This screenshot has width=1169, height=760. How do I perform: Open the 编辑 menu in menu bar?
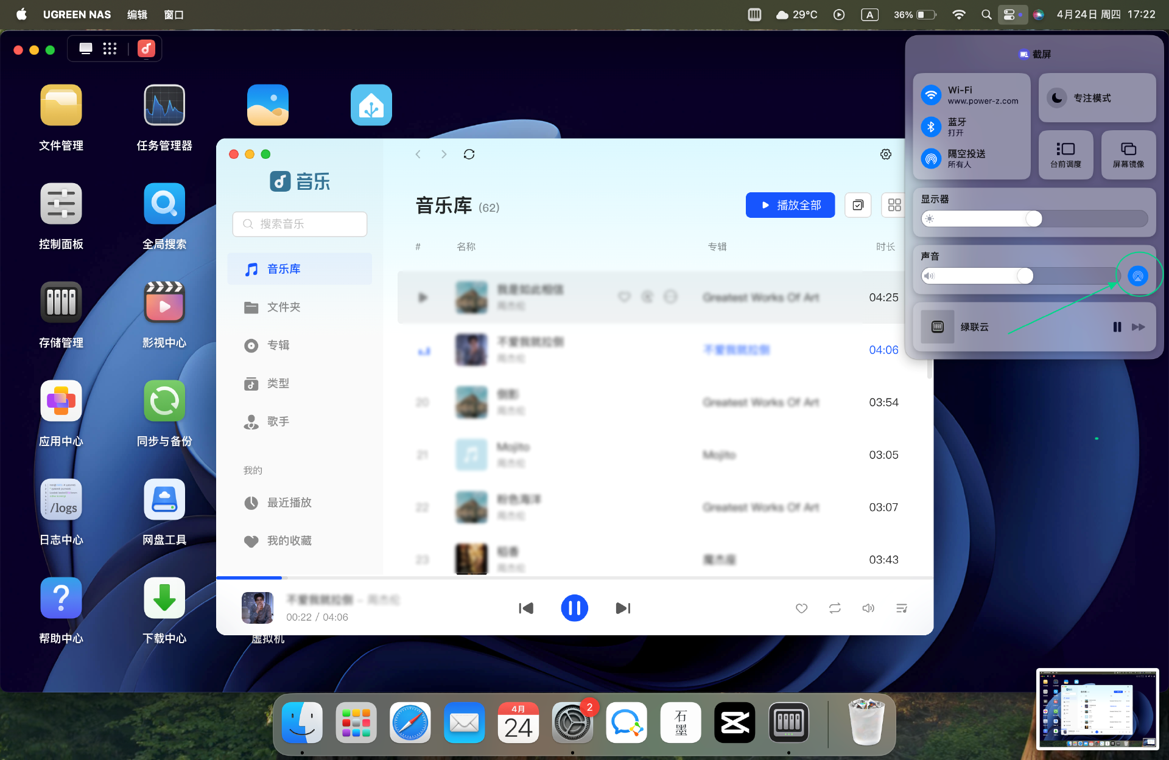coord(137,15)
